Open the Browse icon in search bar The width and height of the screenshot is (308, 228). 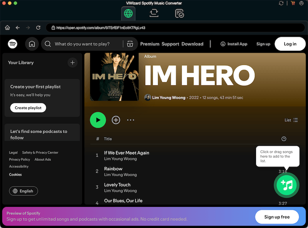pyautogui.click(x=130, y=44)
